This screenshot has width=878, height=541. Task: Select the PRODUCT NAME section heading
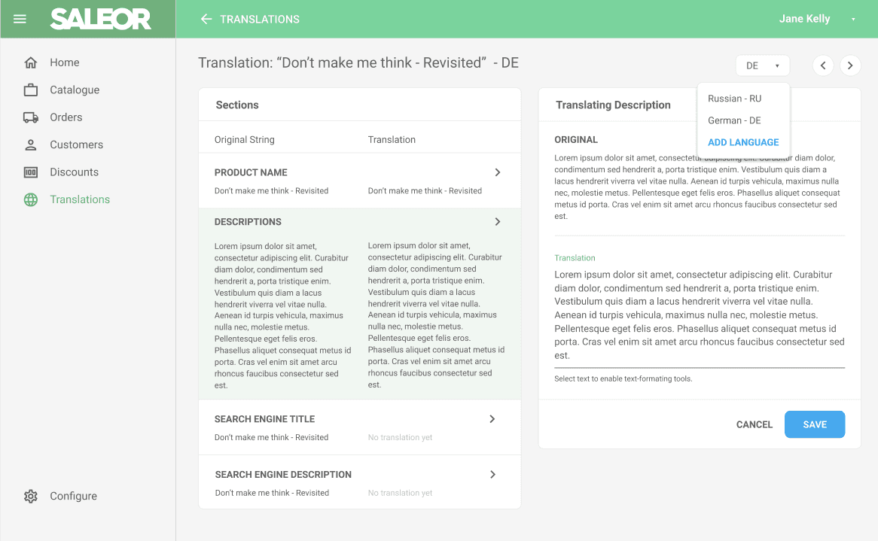[251, 172]
